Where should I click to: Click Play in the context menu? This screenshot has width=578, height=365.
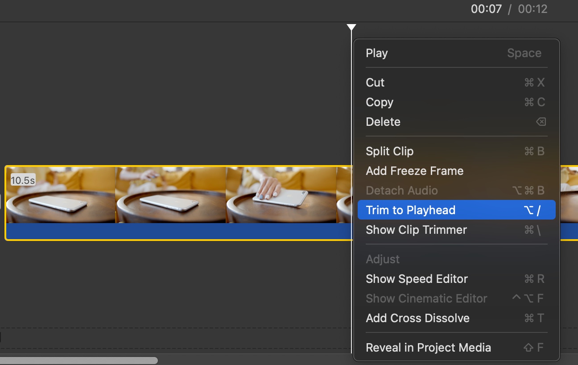click(376, 53)
